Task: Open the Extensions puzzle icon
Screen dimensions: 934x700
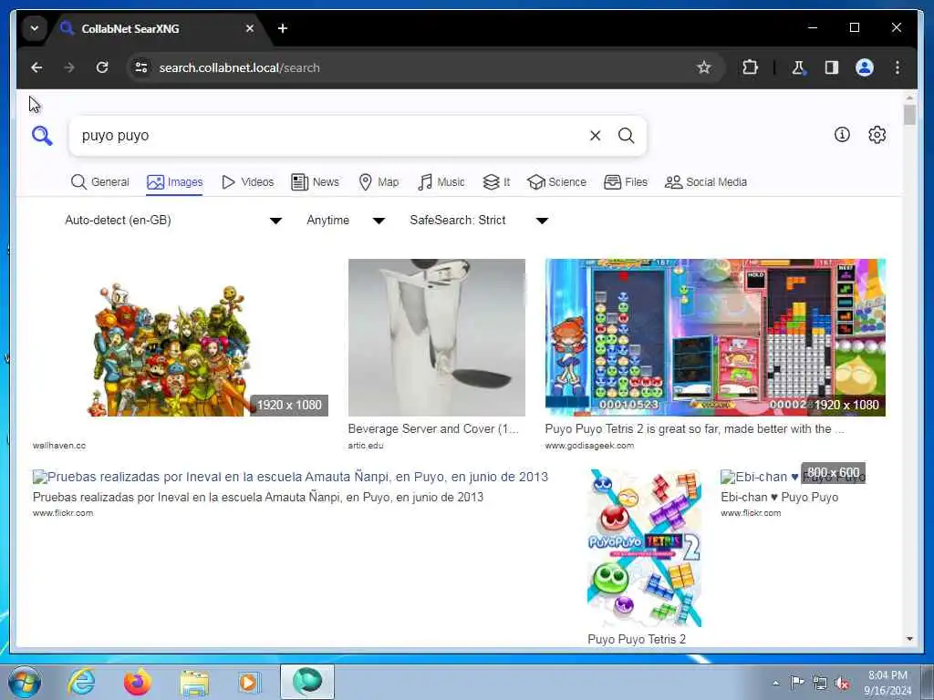Action: pyautogui.click(x=750, y=67)
